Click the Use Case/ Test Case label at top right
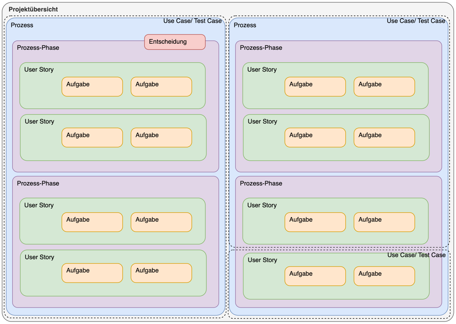Viewport: 456px width, 324px height. pyautogui.click(x=415, y=21)
